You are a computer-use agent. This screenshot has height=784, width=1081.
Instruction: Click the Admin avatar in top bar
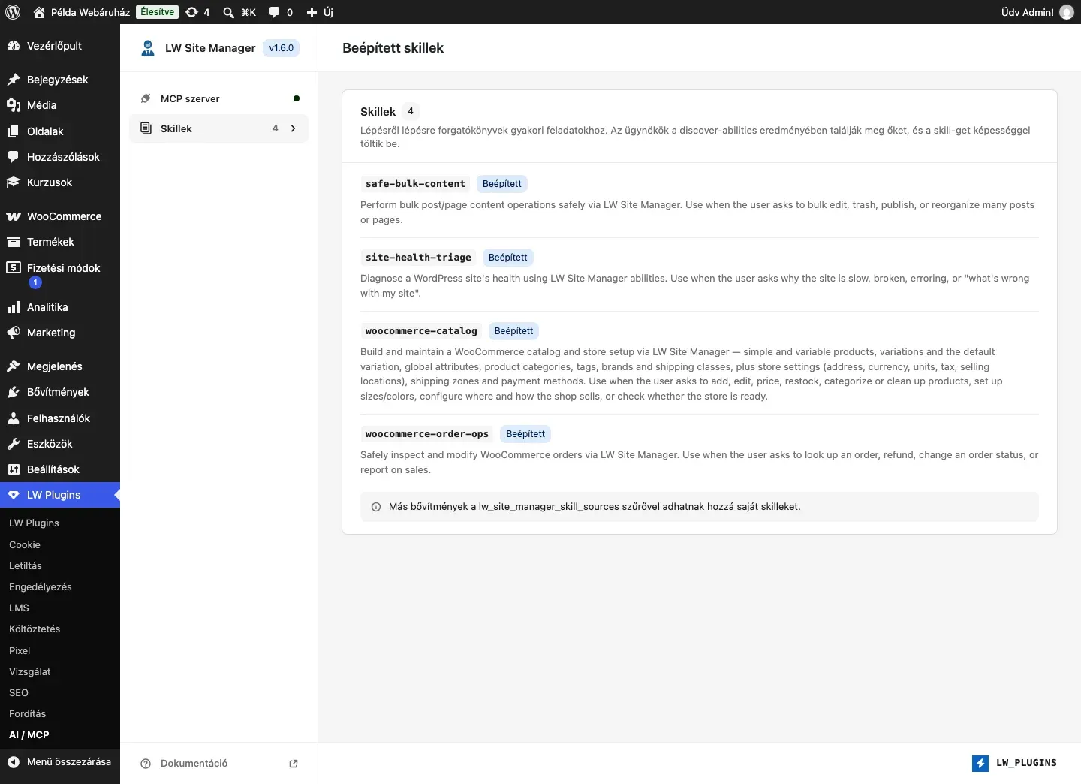(1067, 12)
